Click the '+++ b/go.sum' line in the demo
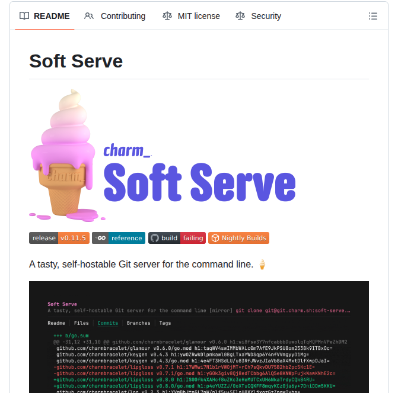The height and width of the screenshot is (393, 398). (x=71, y=336)
